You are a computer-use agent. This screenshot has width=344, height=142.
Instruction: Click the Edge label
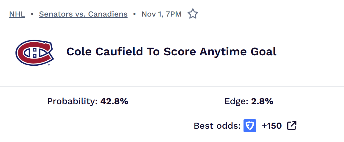[x=236, y=101]
